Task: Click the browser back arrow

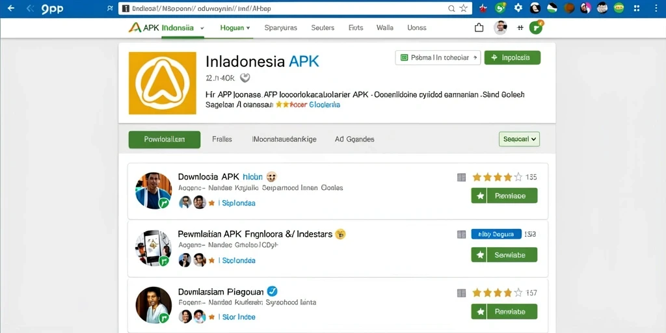Action: [x=10, y=8]
